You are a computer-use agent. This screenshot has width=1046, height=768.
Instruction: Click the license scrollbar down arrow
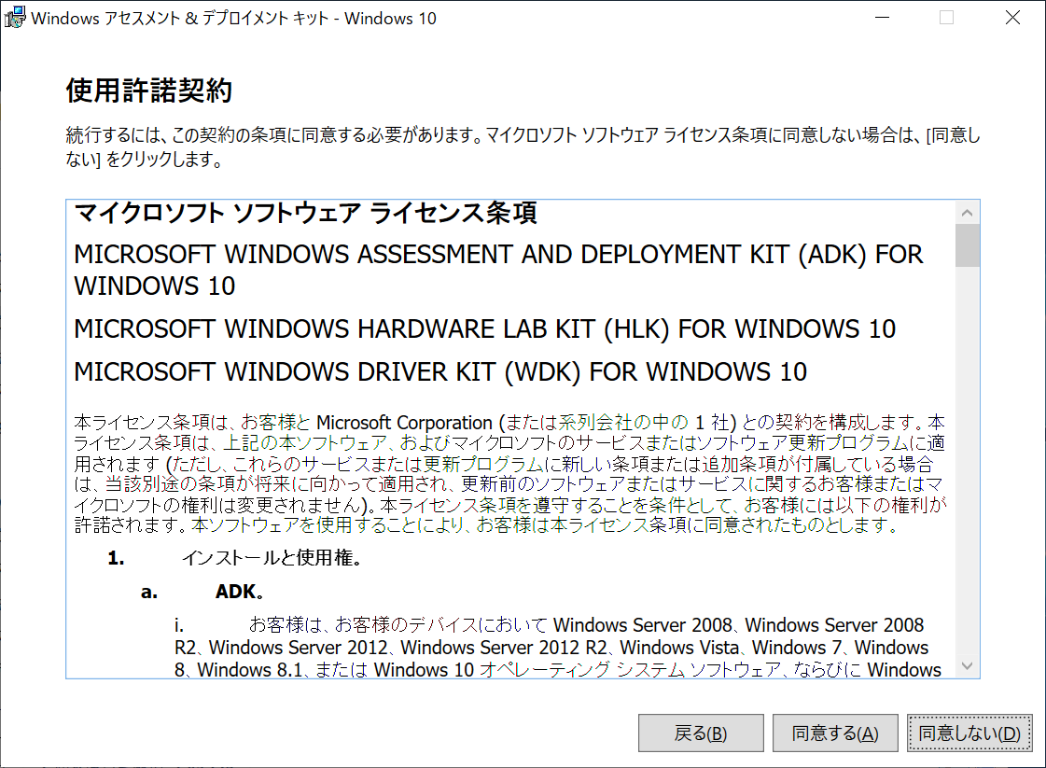(x=968, y=666)
